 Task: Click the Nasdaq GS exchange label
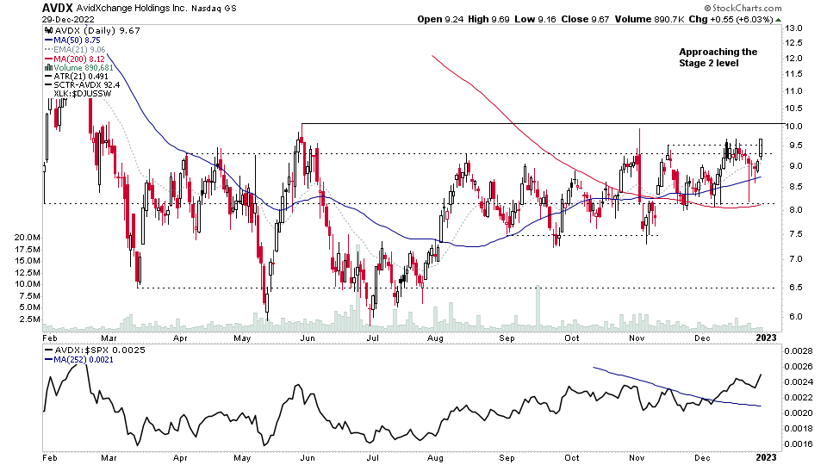pos(215,9)
